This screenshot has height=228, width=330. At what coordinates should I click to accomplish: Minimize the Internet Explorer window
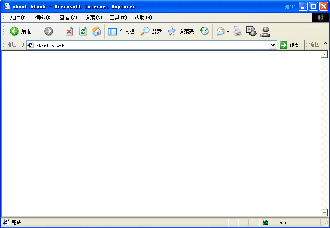point(303,6)
